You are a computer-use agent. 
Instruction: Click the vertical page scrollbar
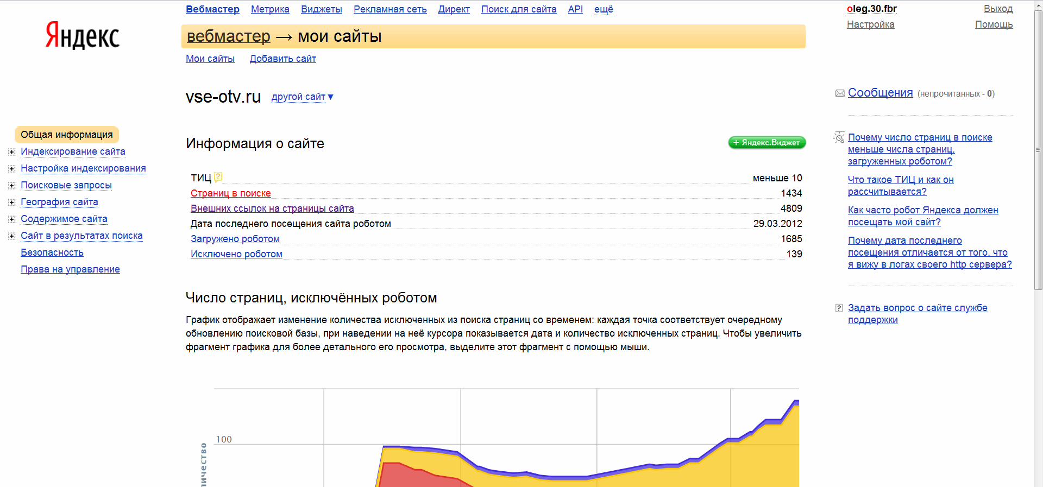coord(1038,150)
